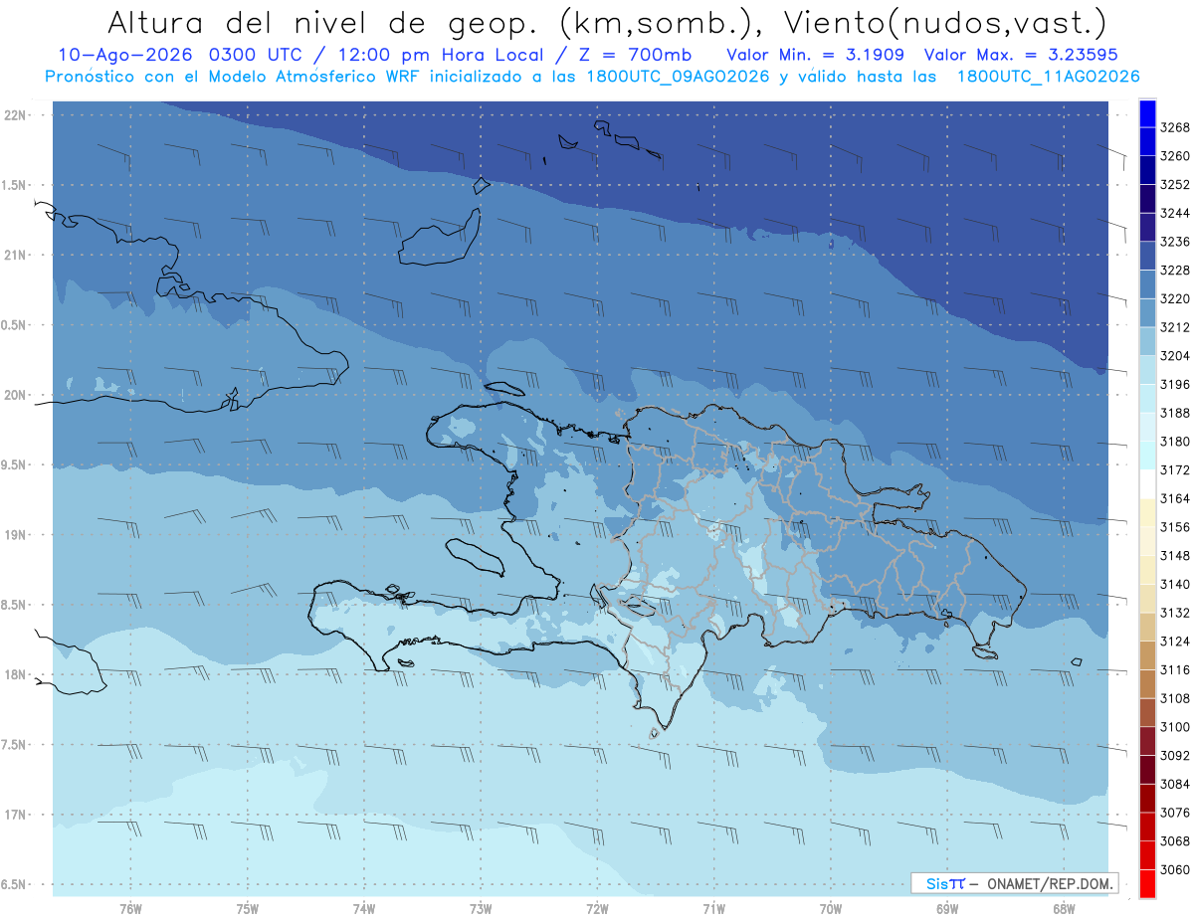Click the tan swatch between 3116 and 3124
This screenshot has height=922, width=1194.
click(1147, 654)
